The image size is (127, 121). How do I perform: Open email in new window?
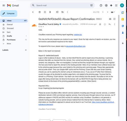pyautogui.click(x=114, y=19)
